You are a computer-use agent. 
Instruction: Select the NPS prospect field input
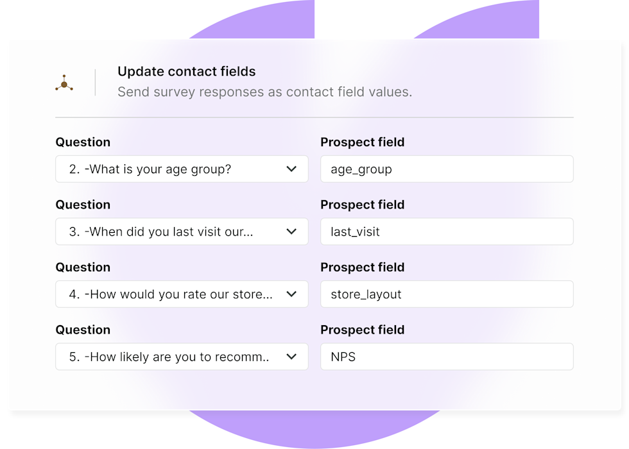(x=447, y=357)
